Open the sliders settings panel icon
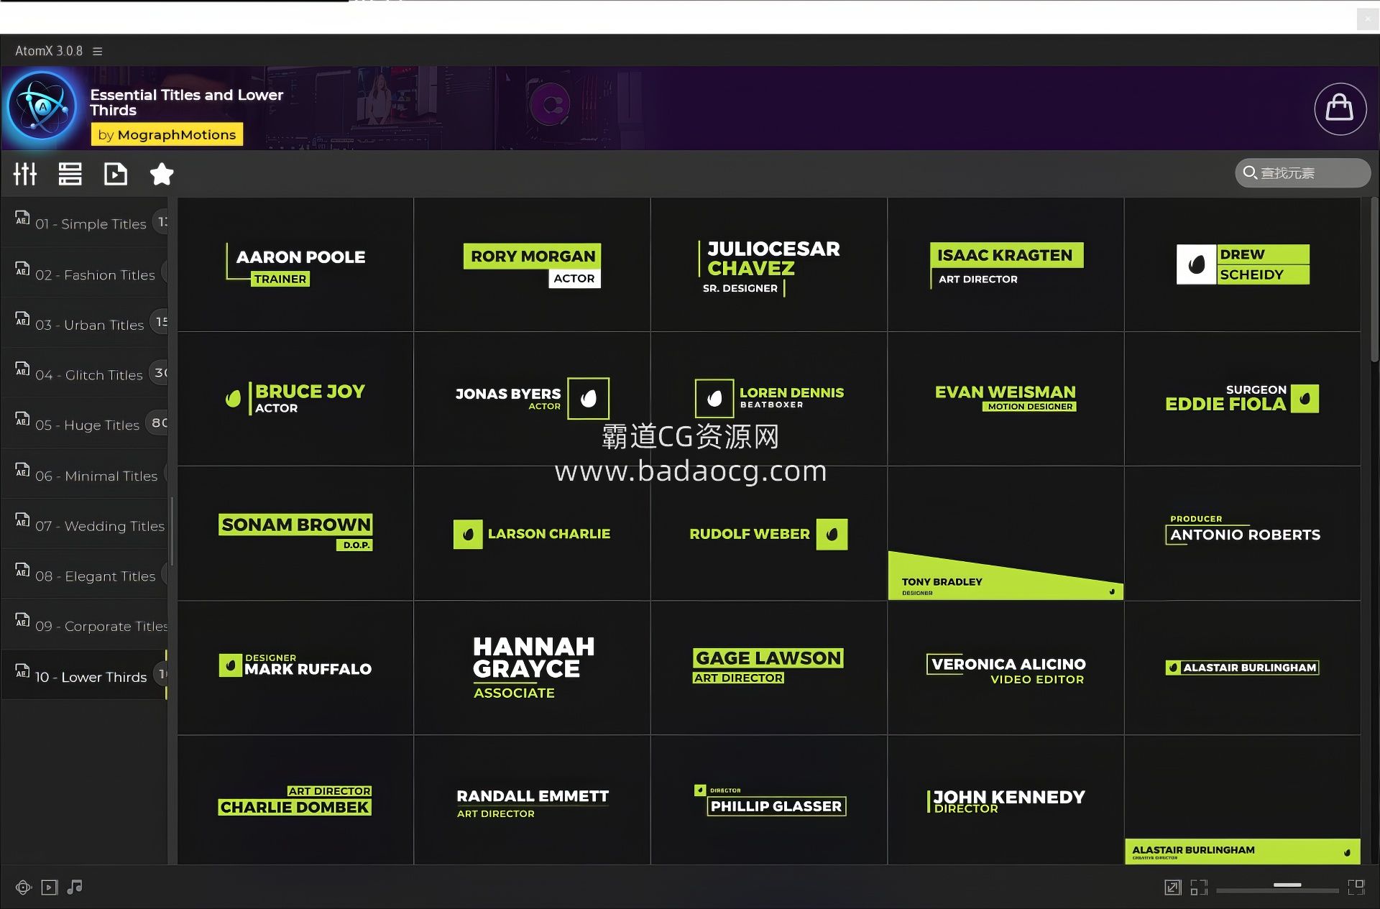 [x=25, y=174]
